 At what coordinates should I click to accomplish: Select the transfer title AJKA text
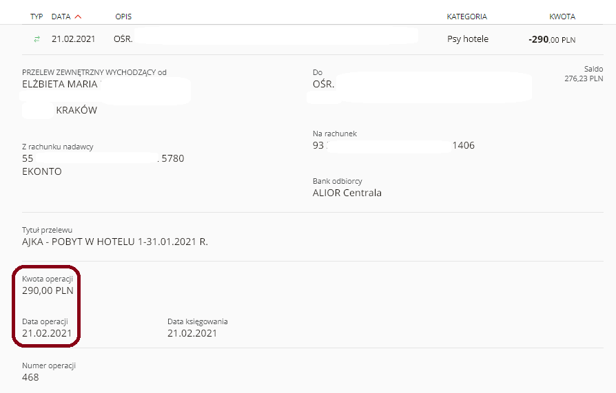114,242
